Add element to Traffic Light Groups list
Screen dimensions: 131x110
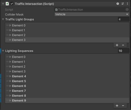117,45
